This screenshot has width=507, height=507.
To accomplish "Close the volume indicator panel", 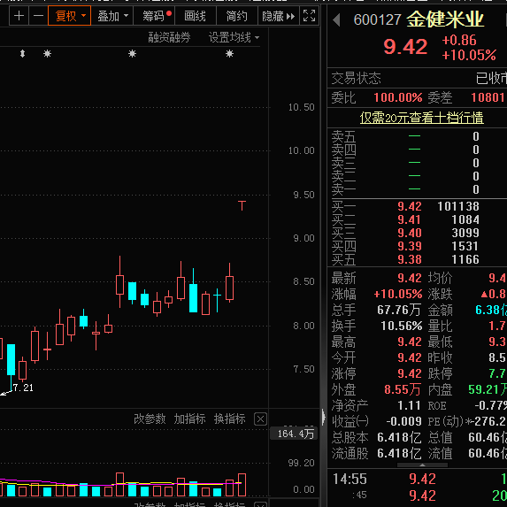I will point(260,419).
